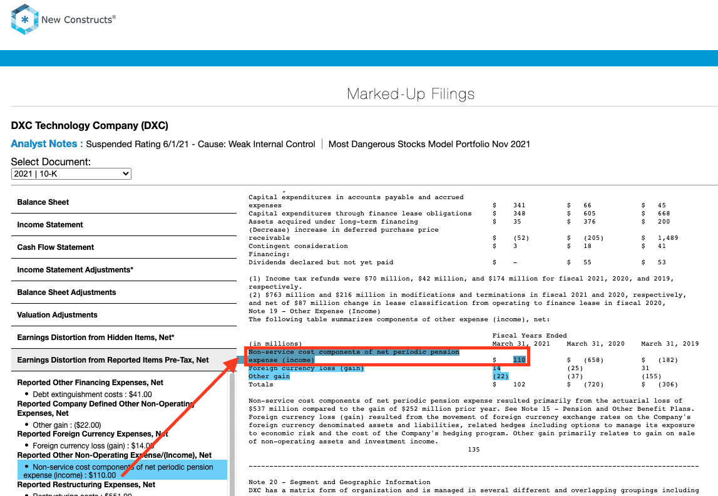Image resolution: width=718 pixels, height=496 pixels.
Task: Click the reported items list scrollbar
Action: pos(232,435)
